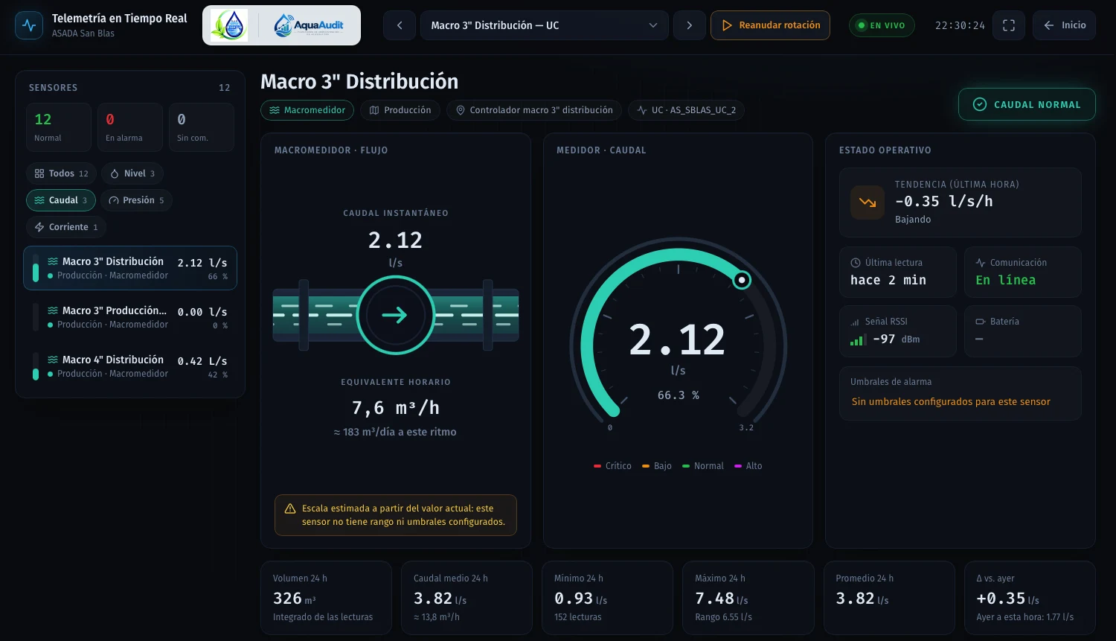The height and width of the screenshot is (641, 1116).
Task: Click the warning triangle icon in scale notice
Action: coord(290,508)
